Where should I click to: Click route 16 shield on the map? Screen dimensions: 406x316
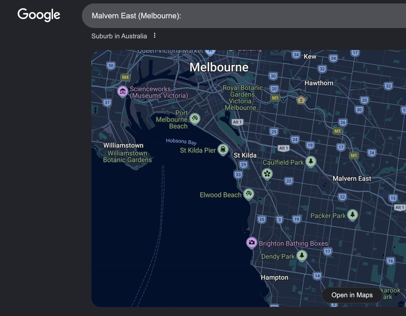pyautogui.click(x=390, y=261)
